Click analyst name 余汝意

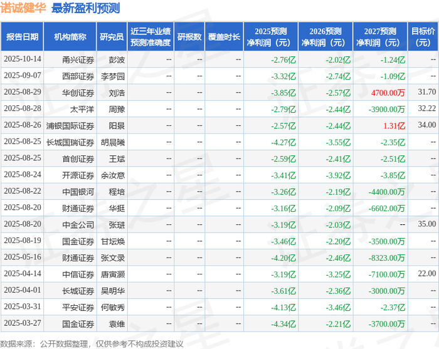[x=113, y=175]
